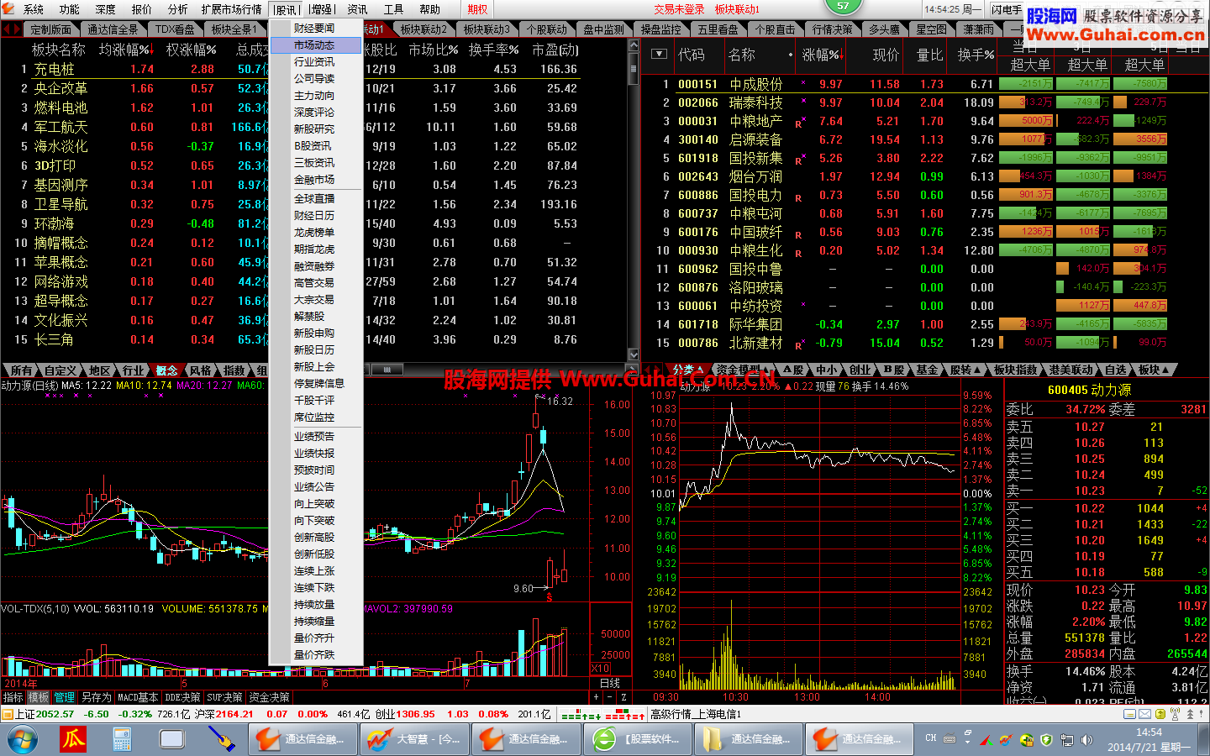This screenshot has height=756, width=1210.
Task: Click the yellow square icon before 上证
Action: click(x=8, y=714)
